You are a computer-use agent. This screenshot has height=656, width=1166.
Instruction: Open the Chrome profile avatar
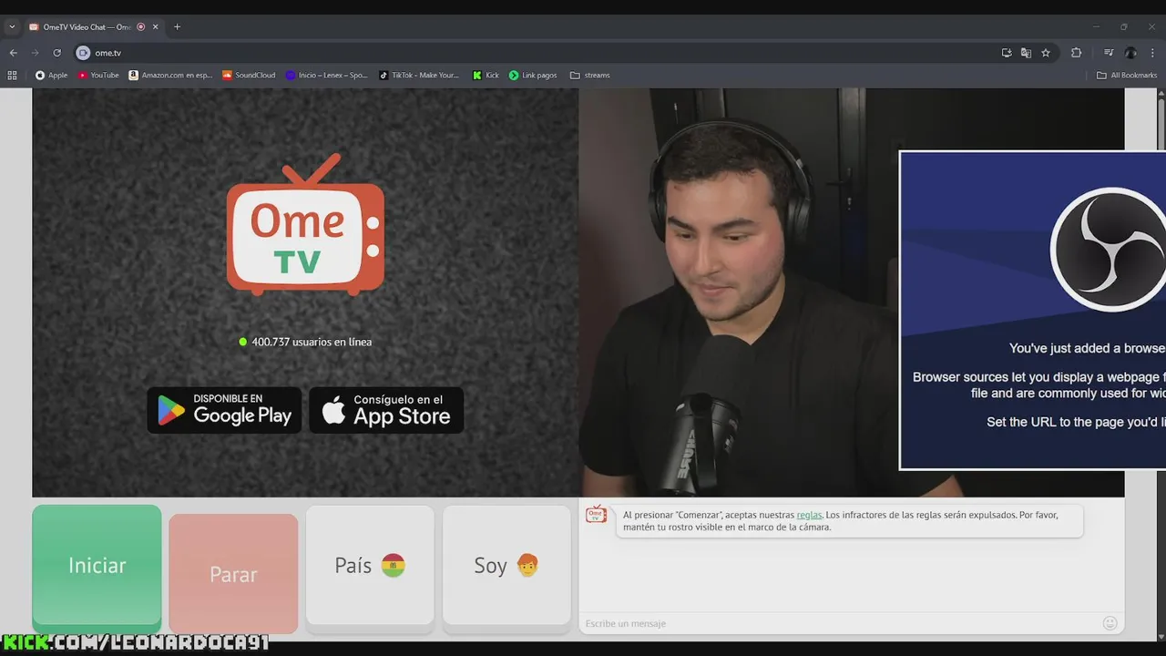coord(1130,53)
